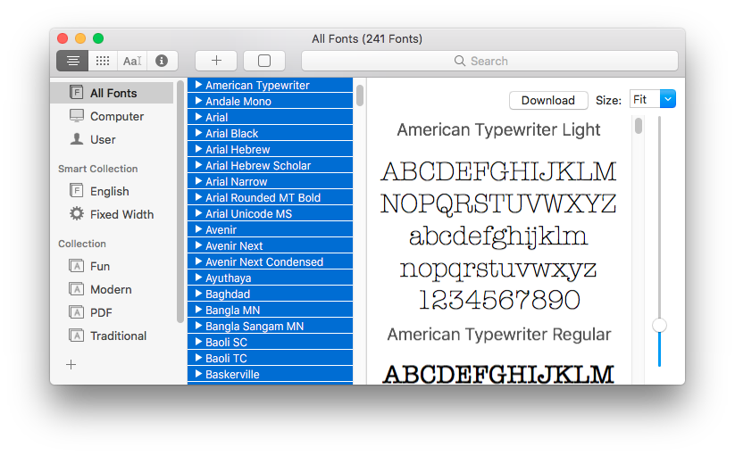Click the Size Fit text field
This screenshot has width=735, height=456.
645,99
